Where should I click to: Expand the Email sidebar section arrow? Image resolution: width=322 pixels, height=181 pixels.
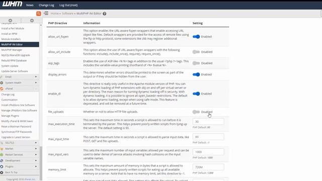[36, 77]
